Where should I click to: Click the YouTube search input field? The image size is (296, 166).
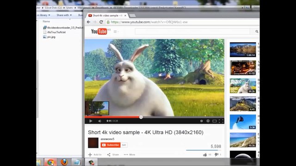(x=192, y=31)
